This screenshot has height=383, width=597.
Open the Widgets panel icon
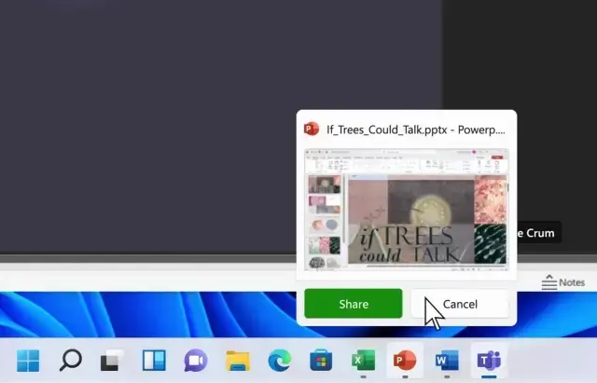154,361
